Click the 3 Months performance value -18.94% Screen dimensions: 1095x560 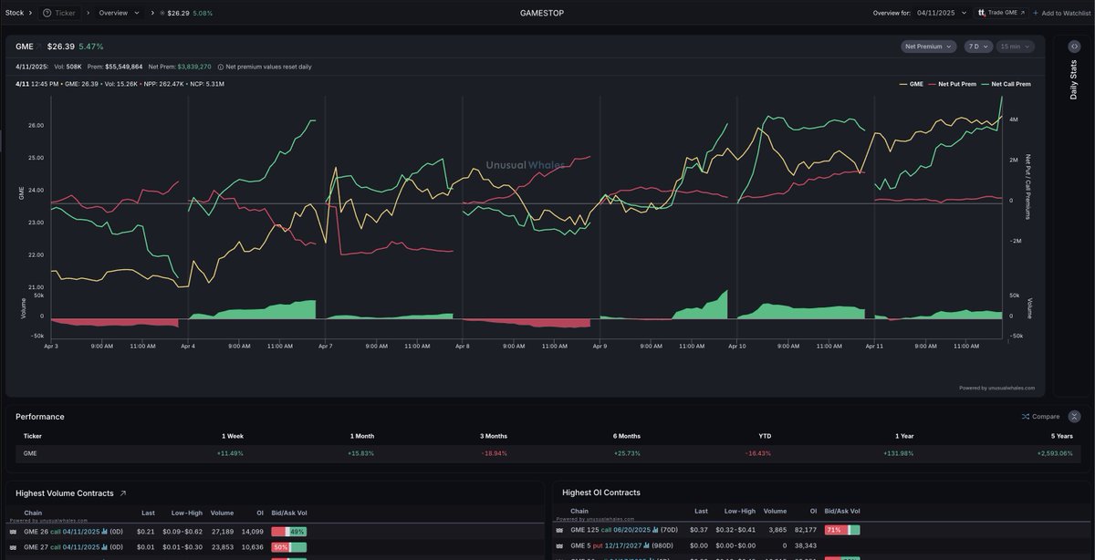point(494,453)
